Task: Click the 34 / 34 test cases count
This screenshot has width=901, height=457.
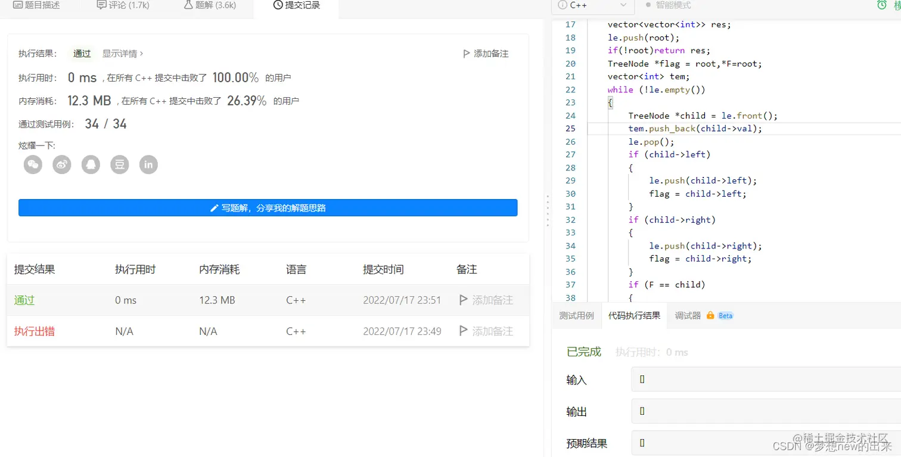Action: point(106,124)
